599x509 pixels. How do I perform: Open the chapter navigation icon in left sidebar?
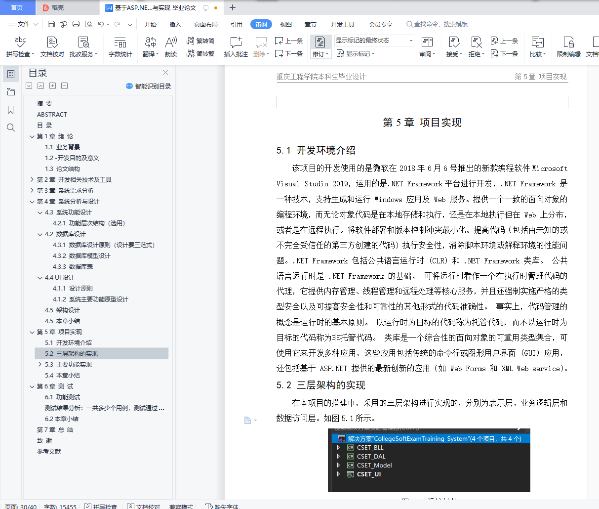(11, 92)
